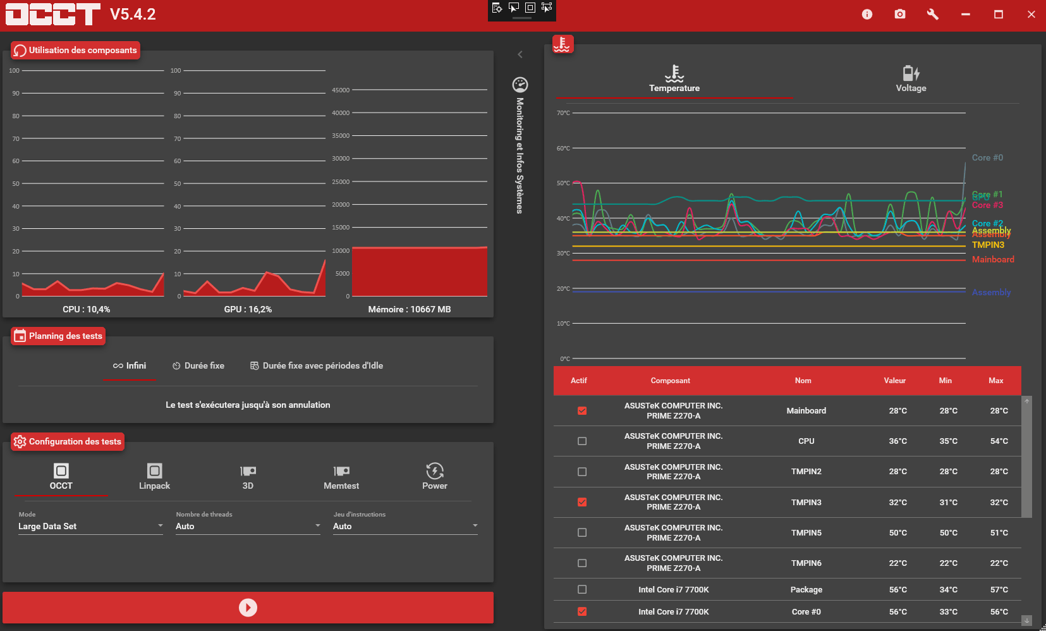Expand the Nombre de threads dropdown
1046x631 pixels.
(x=248, y=526)
